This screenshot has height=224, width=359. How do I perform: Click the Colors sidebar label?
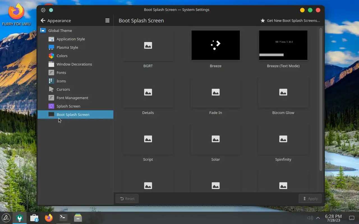(62, 56)
